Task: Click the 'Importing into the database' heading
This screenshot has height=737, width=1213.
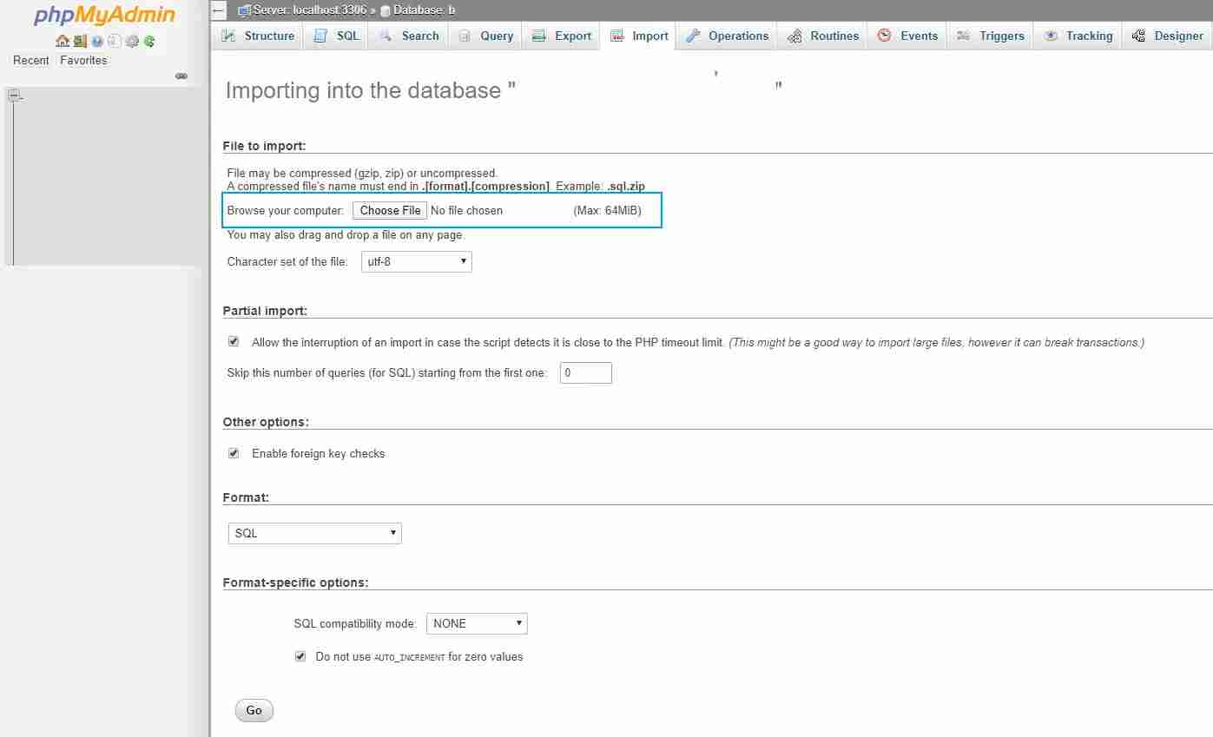Action: pyautogui.click(x=371, y=90)
